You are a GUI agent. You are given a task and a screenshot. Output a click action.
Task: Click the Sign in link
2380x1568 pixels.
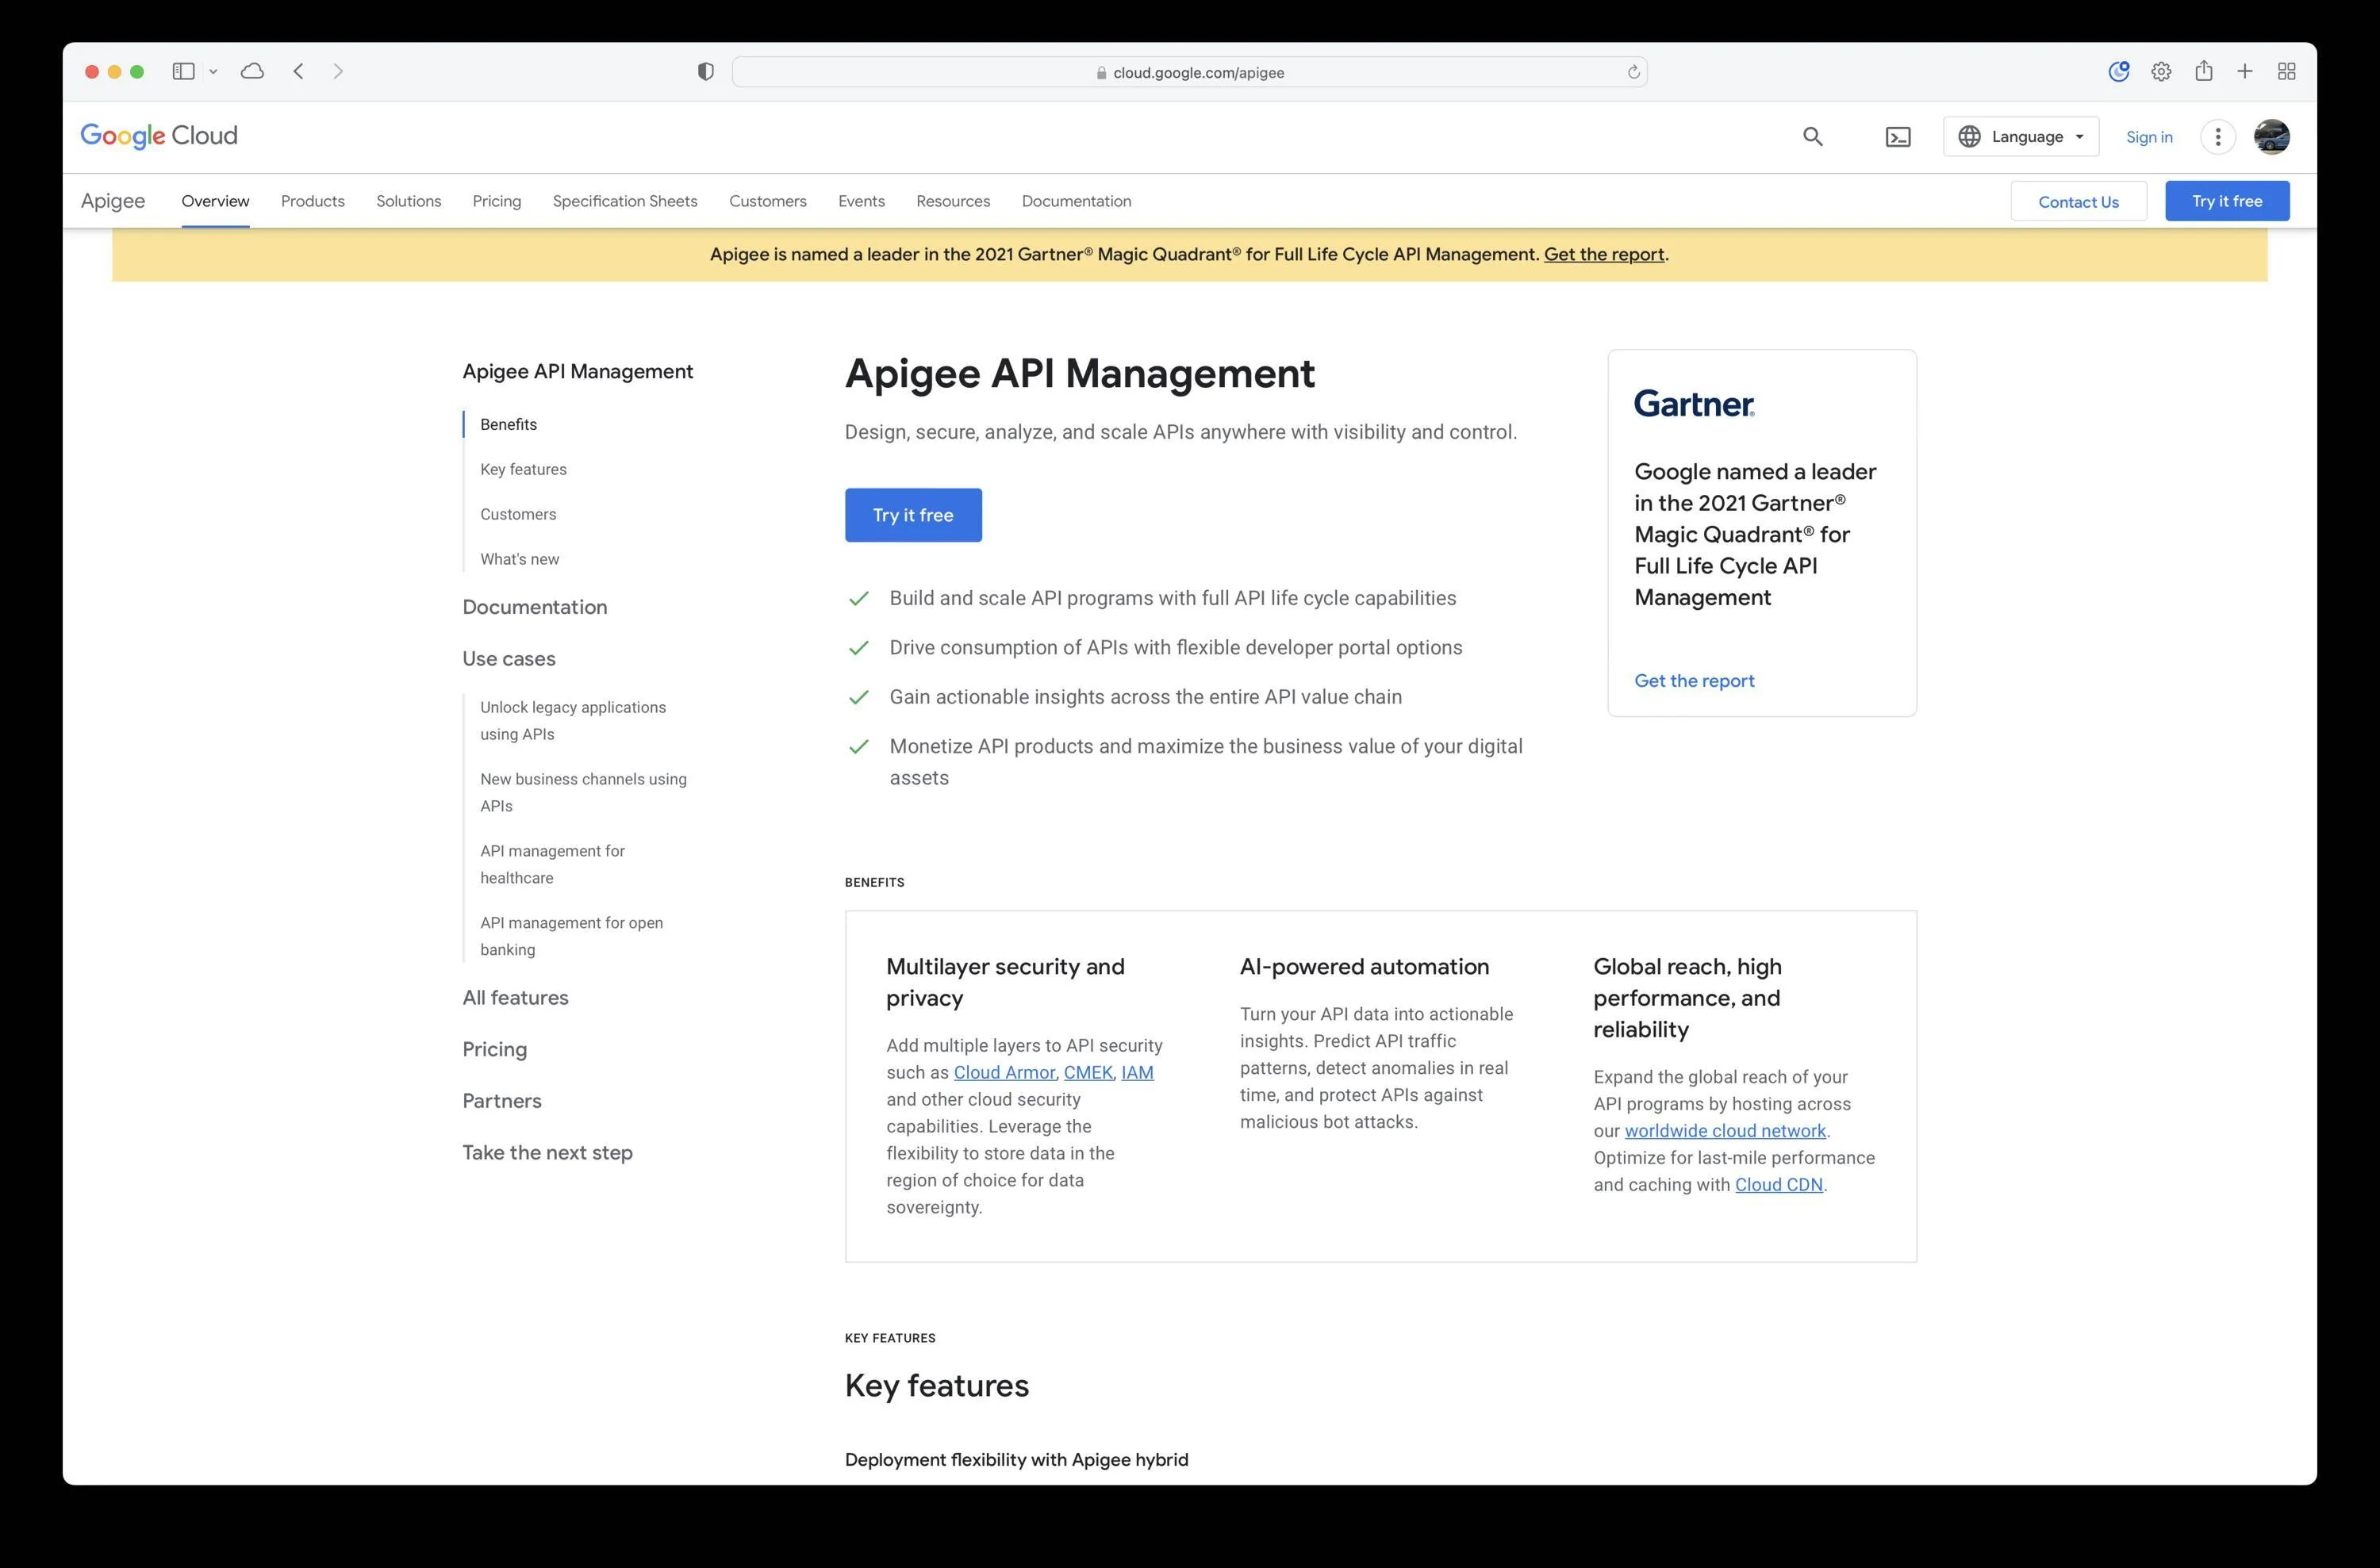point(2149,137)
